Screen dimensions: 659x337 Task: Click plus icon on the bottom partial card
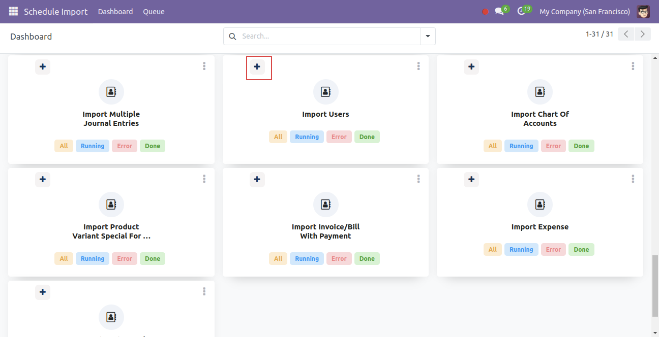click(x=43, y=292)
